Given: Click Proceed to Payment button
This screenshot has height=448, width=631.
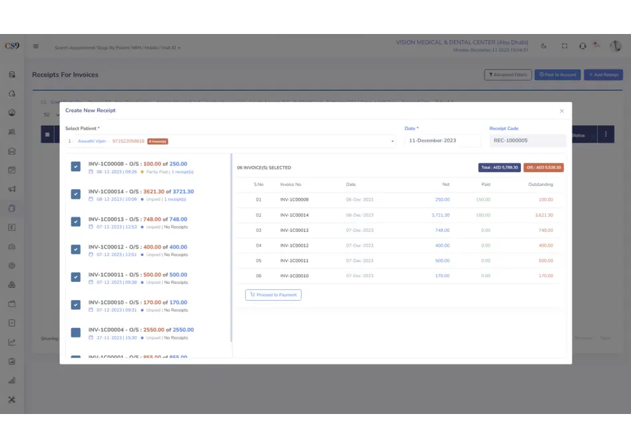Looking at the screenshot, I should [x=273, y=295].
